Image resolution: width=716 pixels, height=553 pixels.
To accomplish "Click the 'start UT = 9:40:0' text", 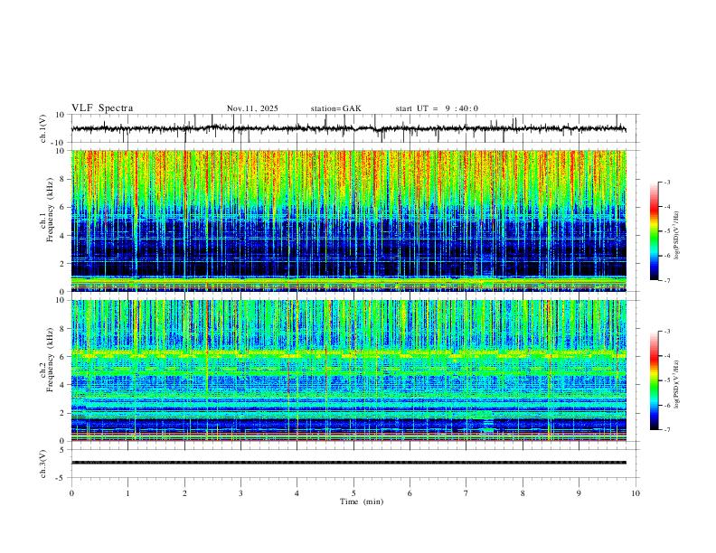I will tap(437, 108).
